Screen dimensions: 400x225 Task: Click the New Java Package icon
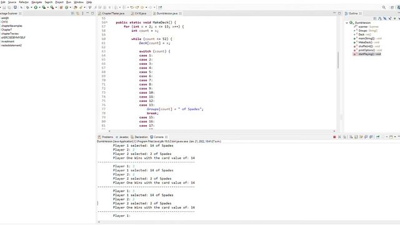[61, 7]
